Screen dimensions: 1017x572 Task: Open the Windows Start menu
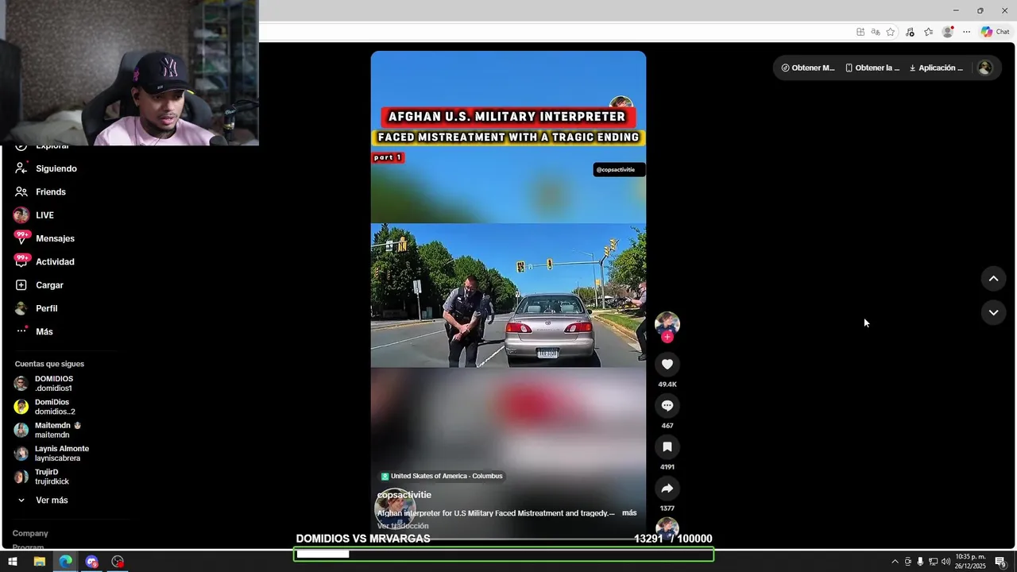tap(13, 562)
